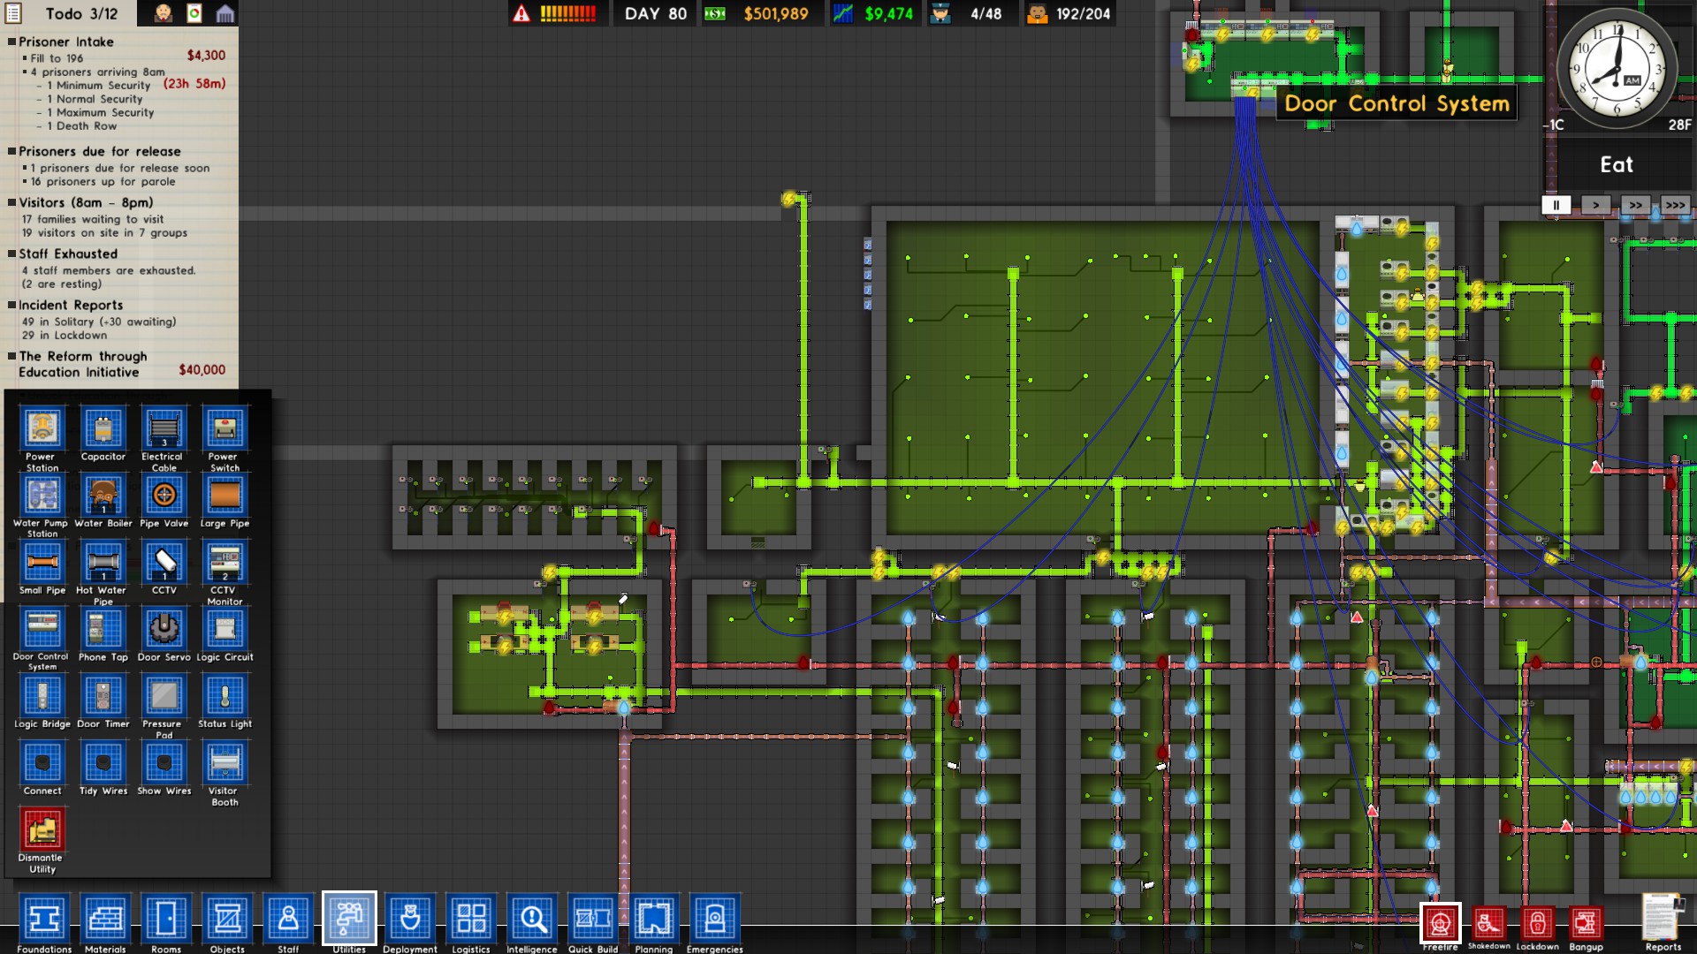Pick the Logic Circuit icon

click(224, 630)
